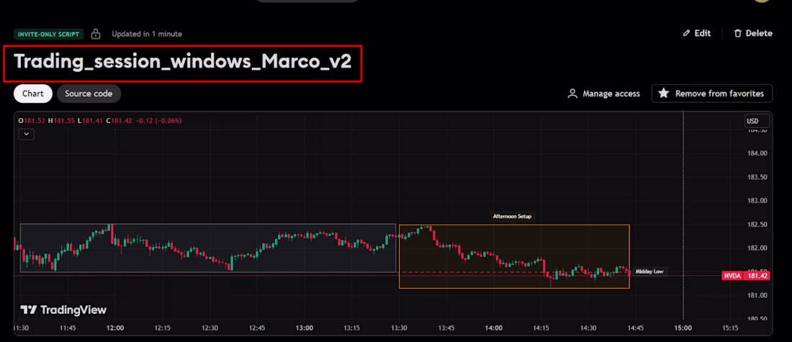Viewport: 792px width, 342px height.
Task: Click the 13:00 time axis label
Action: 305,328
